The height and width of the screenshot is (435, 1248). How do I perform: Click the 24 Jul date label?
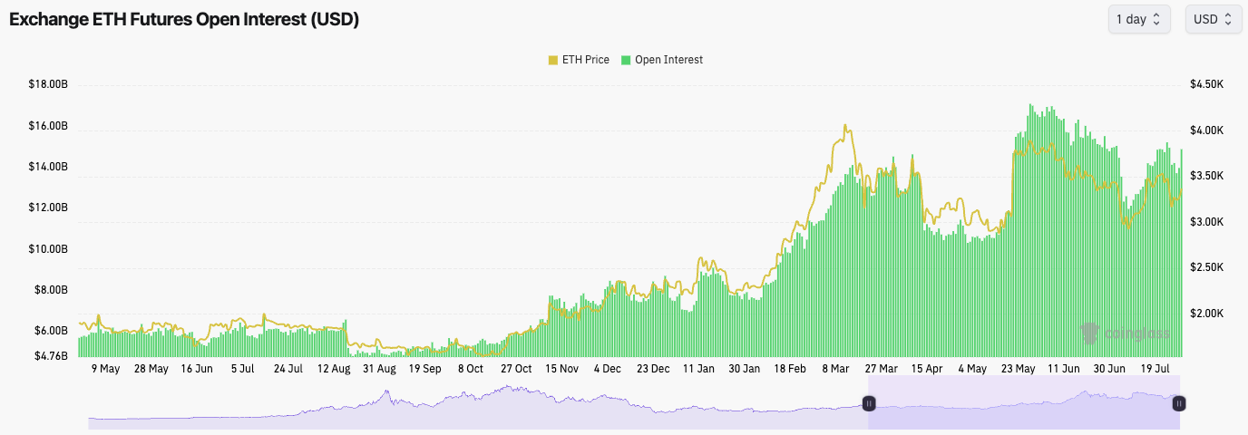[x=288, y=369]
